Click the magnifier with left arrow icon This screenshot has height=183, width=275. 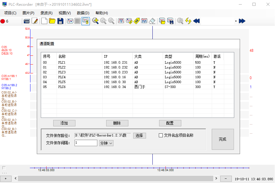tap(103, 21)
